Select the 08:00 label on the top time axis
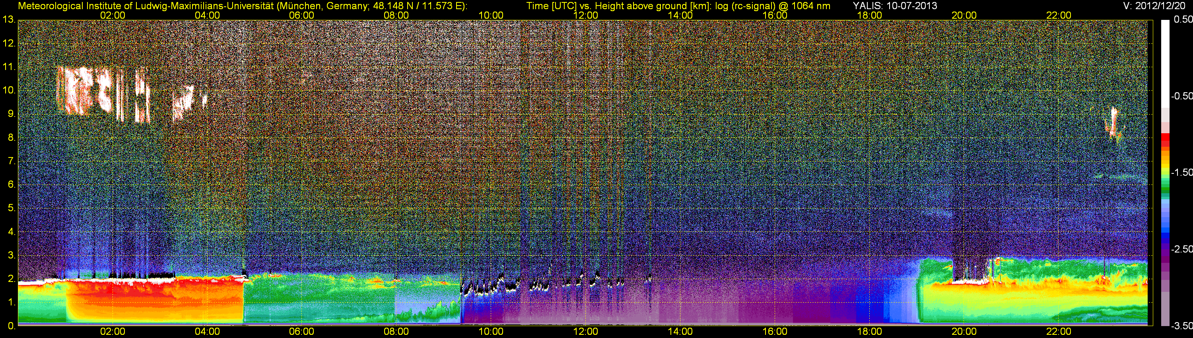 pos(396,15)
